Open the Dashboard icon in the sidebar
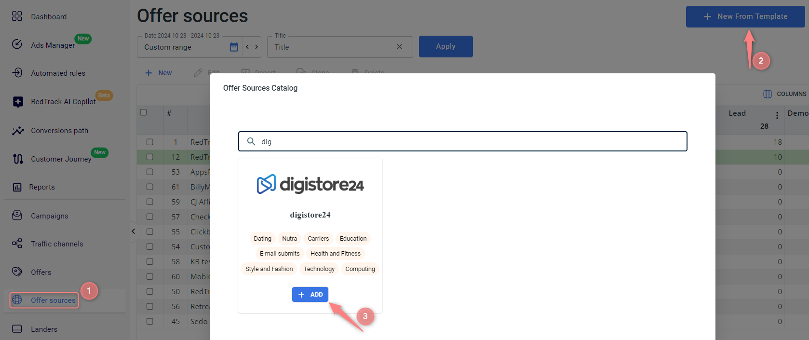The height and width of the screenshot is (340, 809). click(x=17, y=16)
